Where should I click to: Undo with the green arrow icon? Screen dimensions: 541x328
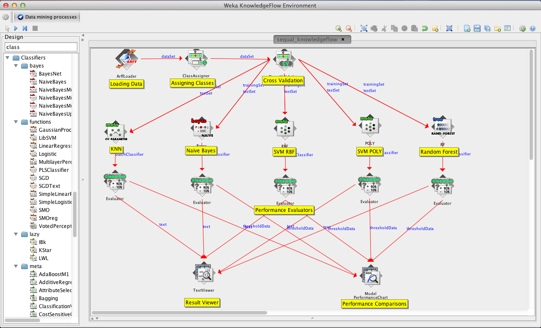pos(425,28)
